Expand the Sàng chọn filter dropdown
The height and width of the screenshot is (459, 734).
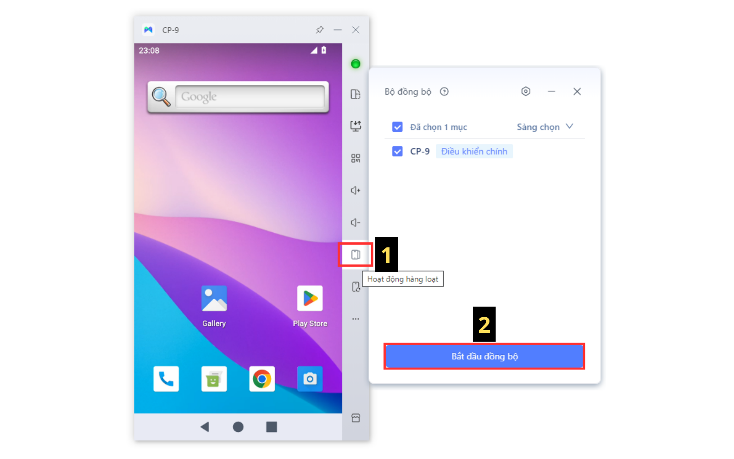(545, 127)
